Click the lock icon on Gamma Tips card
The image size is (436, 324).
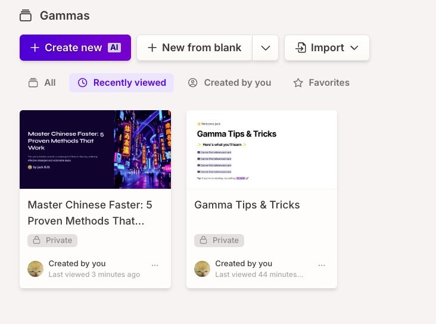tap(204, 240)
